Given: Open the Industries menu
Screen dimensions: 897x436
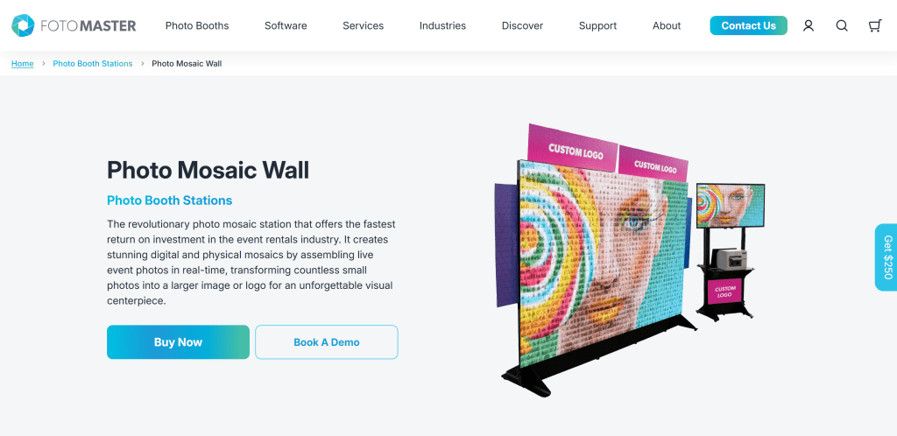Looking at the screenshot, I should coord(442,25).
